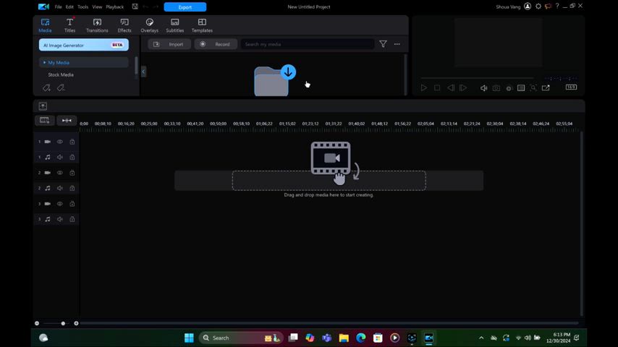Click the filter media funnel icon

(x=383, y=44)
